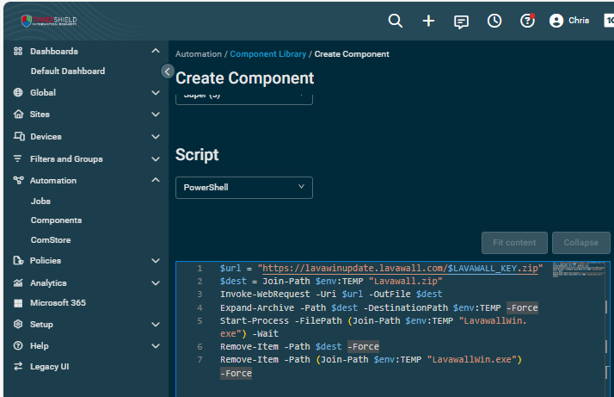Open the Chris user account avatar
Image resolution: width=614 pixels, height=397 pixels.
pyautogui.click(x=556, y=21)
